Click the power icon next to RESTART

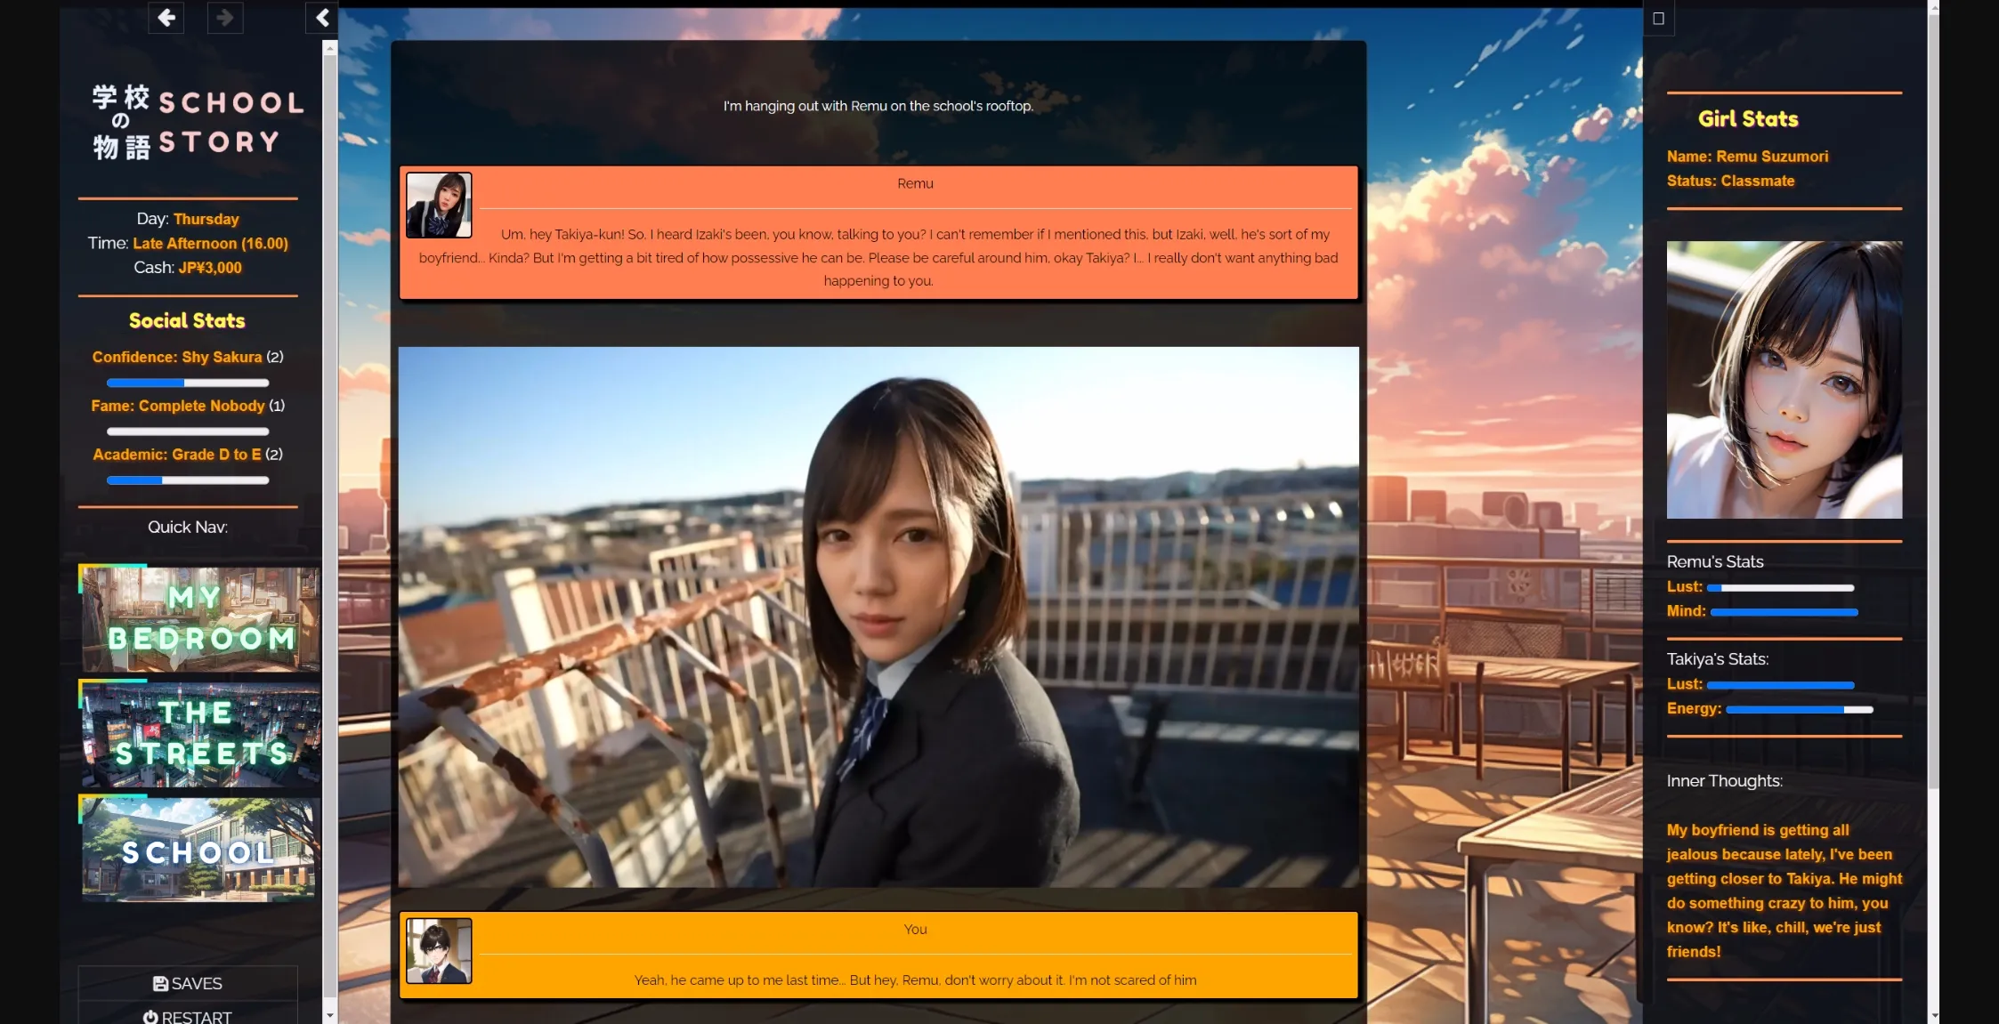point(150,1017)
